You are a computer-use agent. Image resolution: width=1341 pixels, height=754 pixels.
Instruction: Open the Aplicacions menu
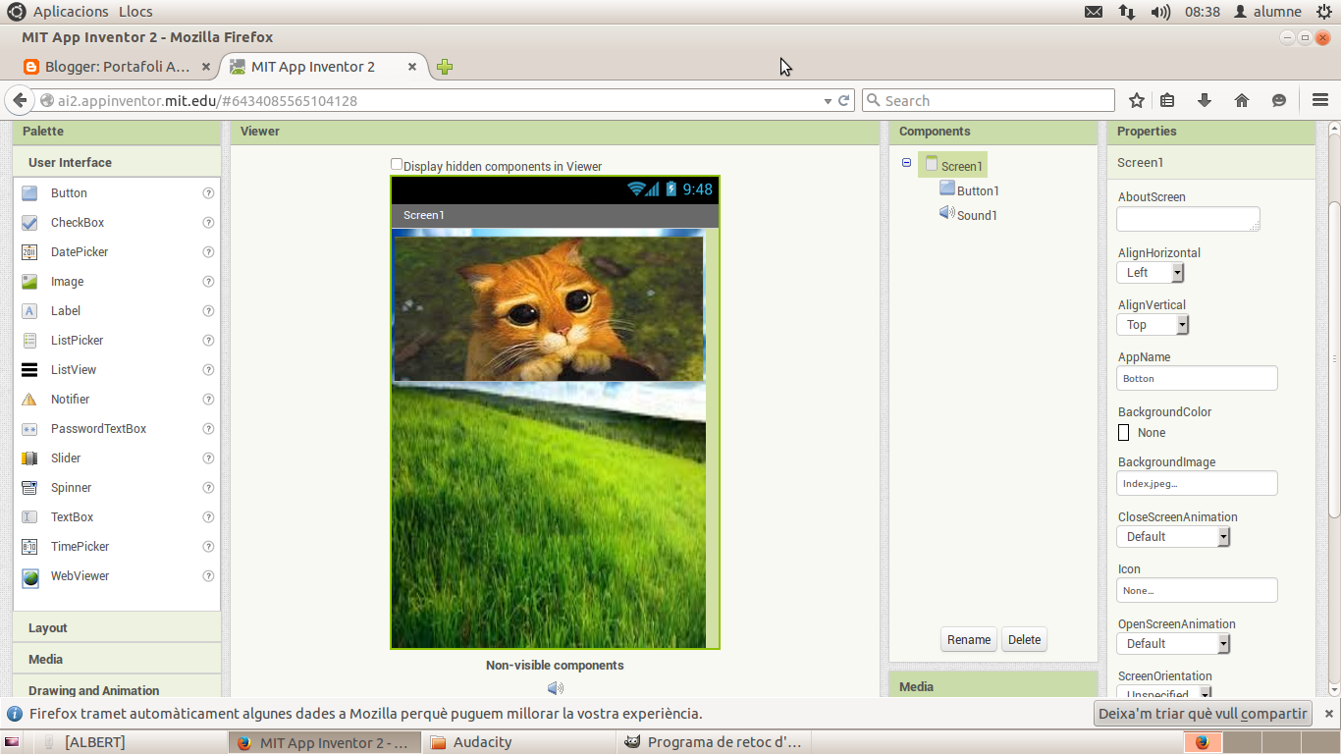[x=71, y=12]
